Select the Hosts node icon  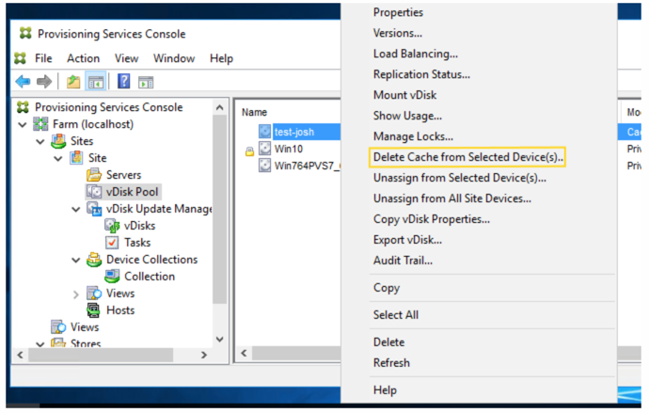click(x=94, y=310)
